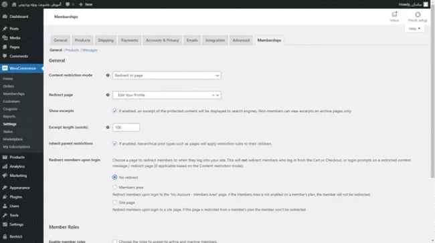Click the New plus icon in admin bar
This screenshot has height=243, width=435.
pos(81,5)
